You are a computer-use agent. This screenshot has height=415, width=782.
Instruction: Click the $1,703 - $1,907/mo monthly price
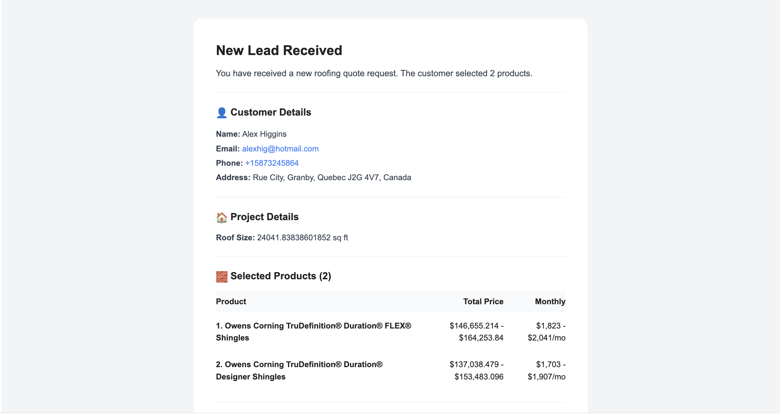(546, 371)
